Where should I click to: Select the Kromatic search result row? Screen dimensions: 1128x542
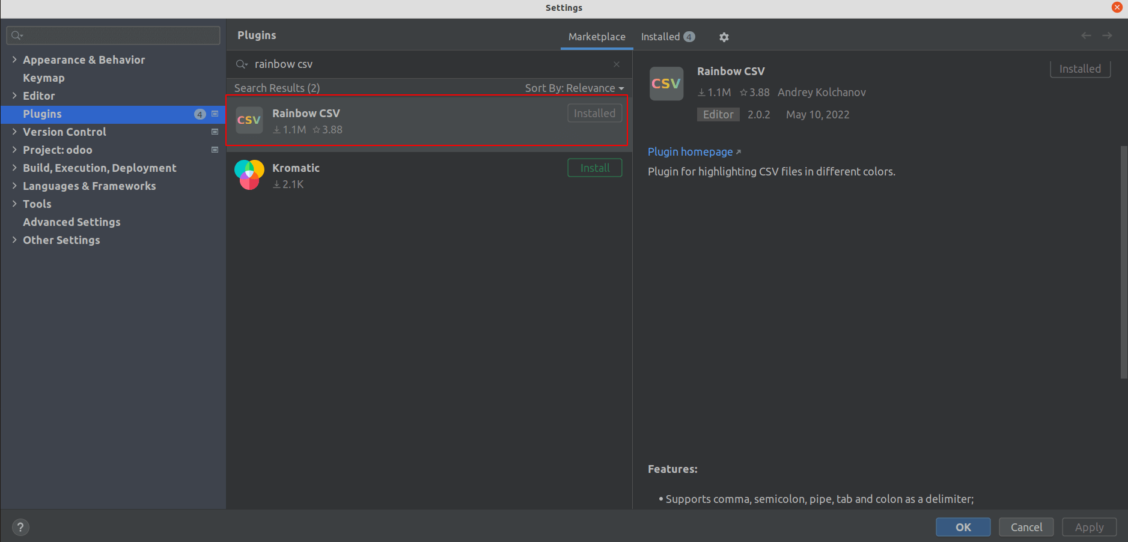(429, 175)
